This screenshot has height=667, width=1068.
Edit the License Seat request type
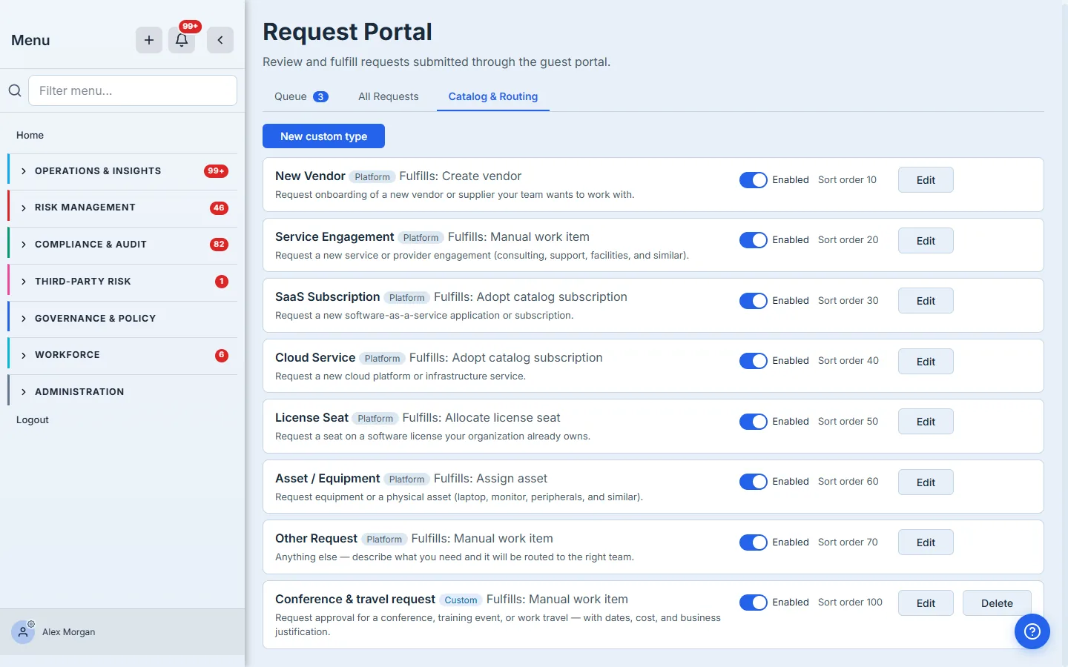926,422
